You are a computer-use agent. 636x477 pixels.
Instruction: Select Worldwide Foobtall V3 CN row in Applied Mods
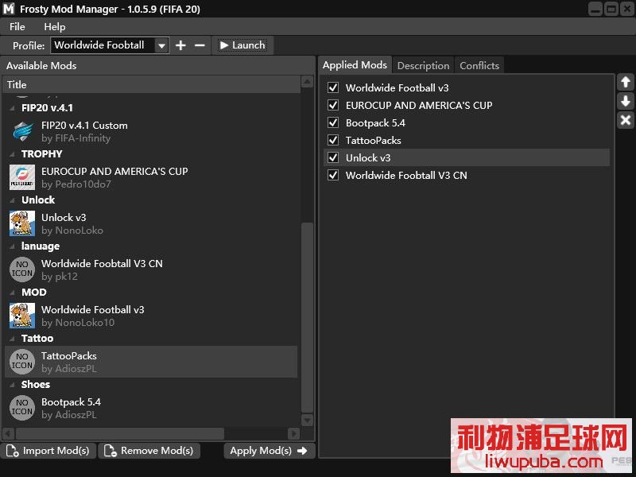(x=467, y=175)
